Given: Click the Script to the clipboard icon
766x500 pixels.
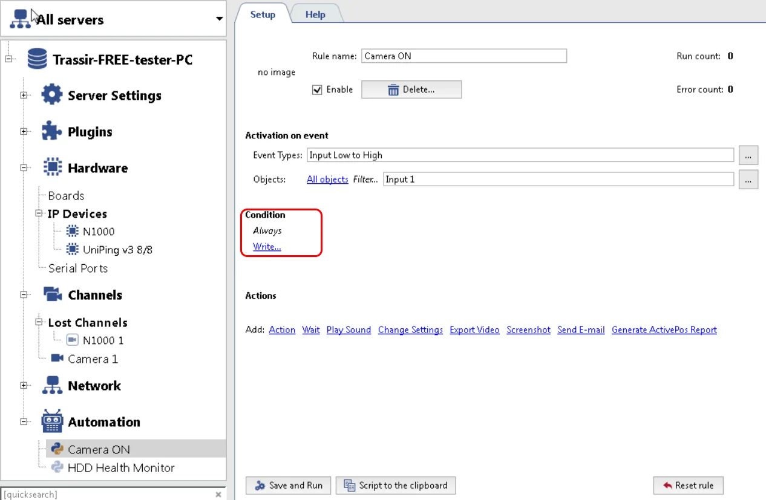Looking at the screenshot, I should point(349,485).
